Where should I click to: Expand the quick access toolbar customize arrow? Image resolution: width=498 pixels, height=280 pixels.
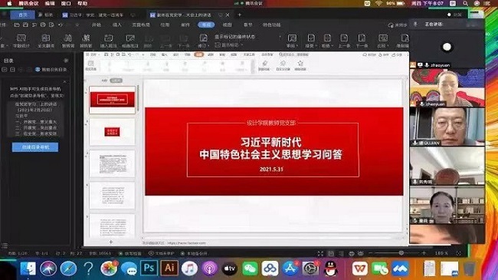click(77, 25)
